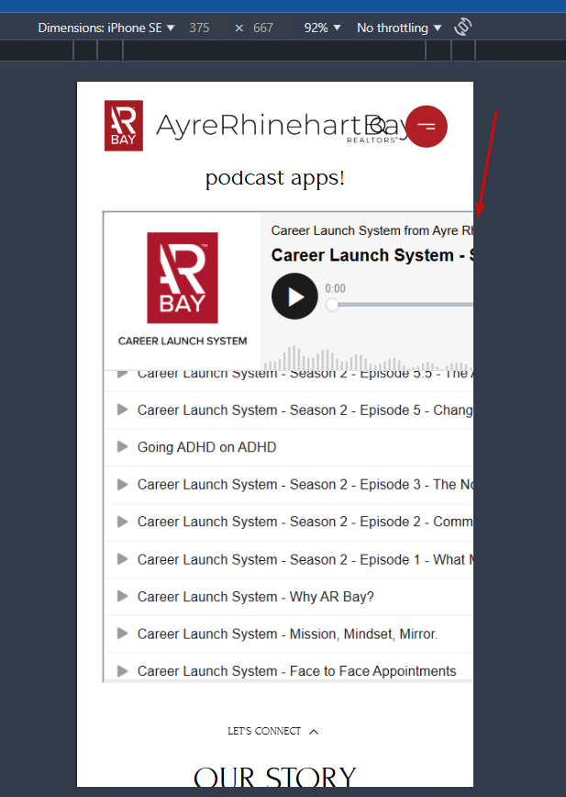The width and height of the screenshot is (566, 797).
Task: Open the 92% zoom dropdown
Action: (322, 28)
